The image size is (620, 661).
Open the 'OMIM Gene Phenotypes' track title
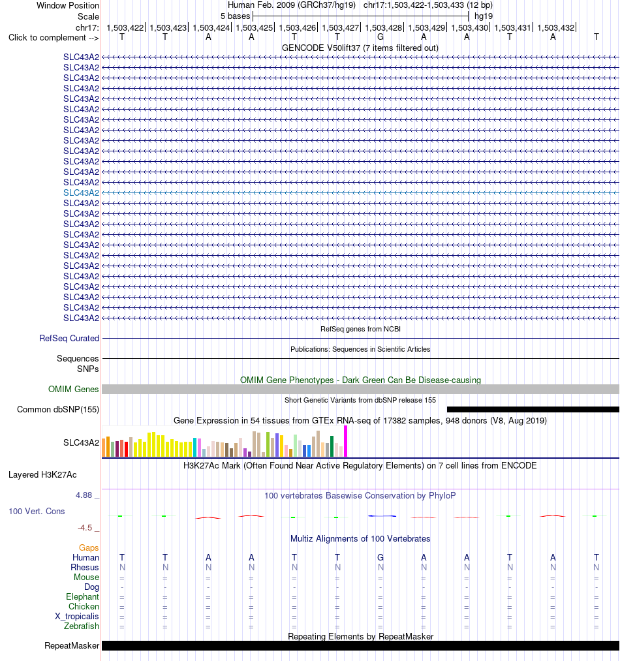360,380
